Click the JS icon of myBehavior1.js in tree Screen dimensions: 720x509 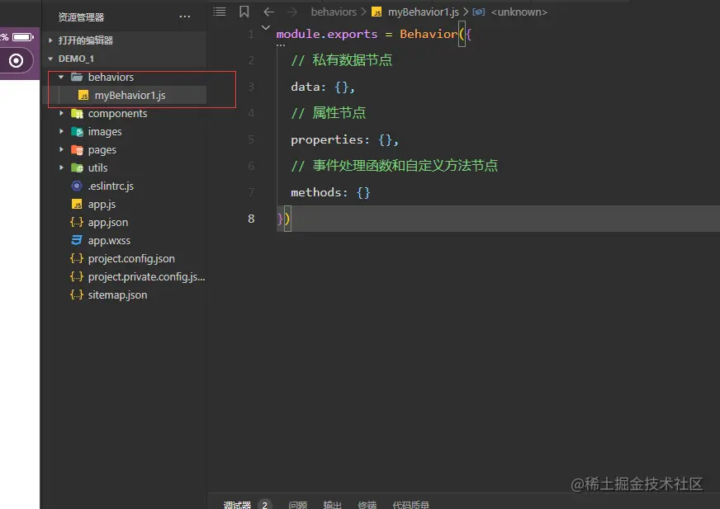click(x=83, y=96)
